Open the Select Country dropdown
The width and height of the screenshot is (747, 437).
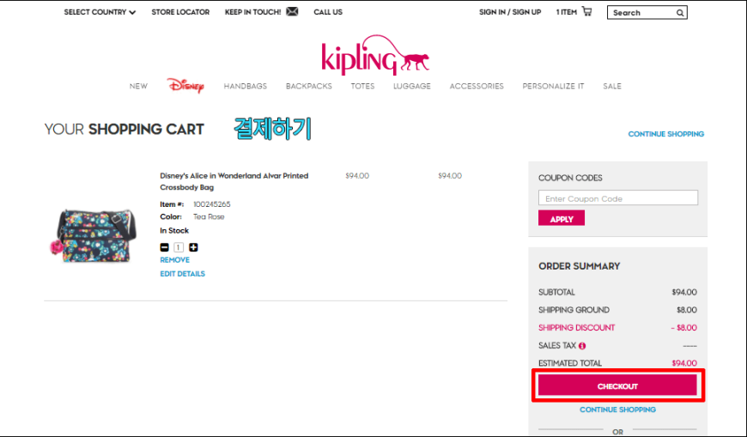(x=100, y=12)
